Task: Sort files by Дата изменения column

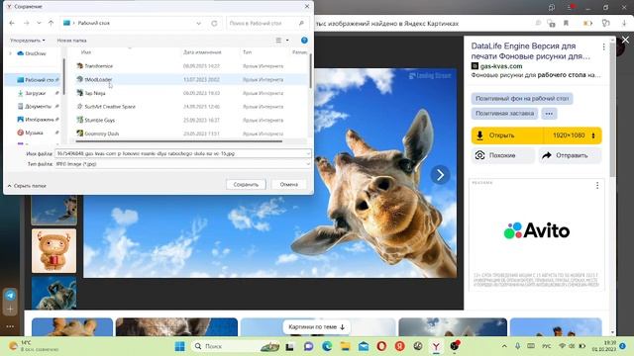Action: [202, 52]
